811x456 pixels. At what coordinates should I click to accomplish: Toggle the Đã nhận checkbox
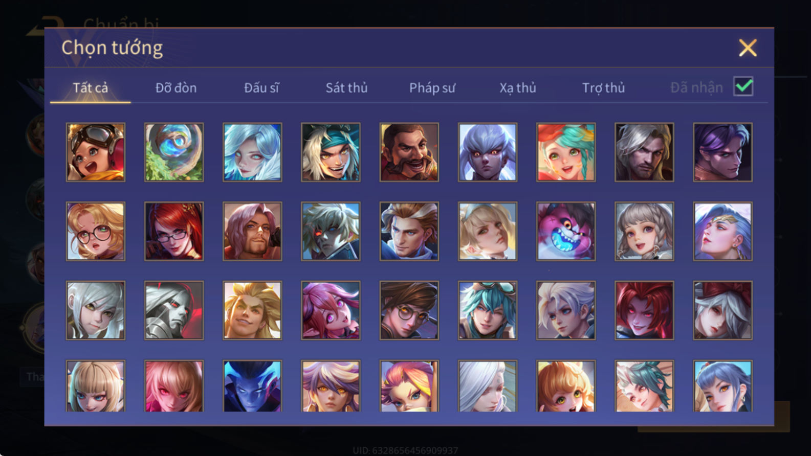(743, 86)
